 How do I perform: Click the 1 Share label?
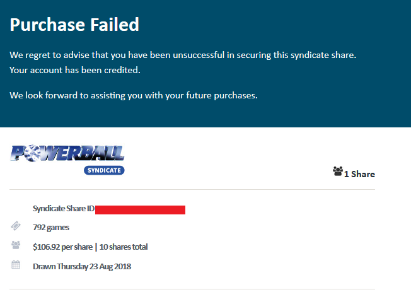point(359,174)
